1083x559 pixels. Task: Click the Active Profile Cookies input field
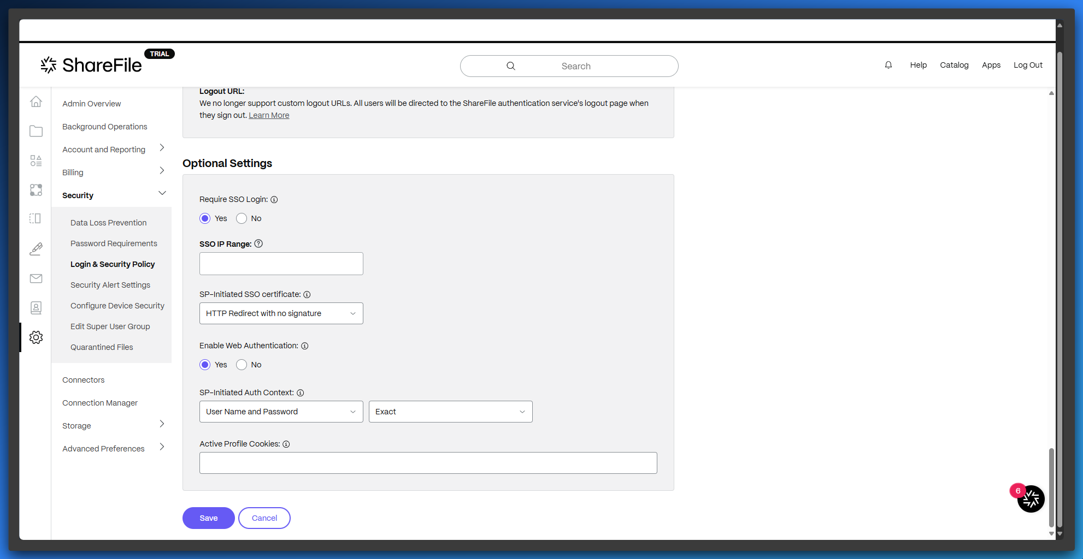(428, 463)
